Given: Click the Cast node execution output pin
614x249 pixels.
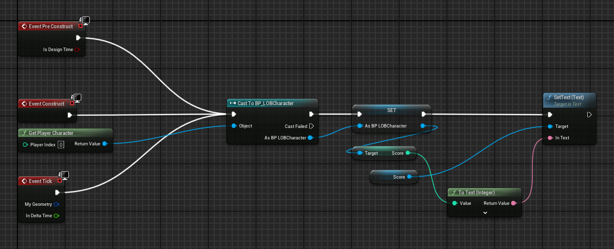Looking at the screenshot, I should pos(311,114).
